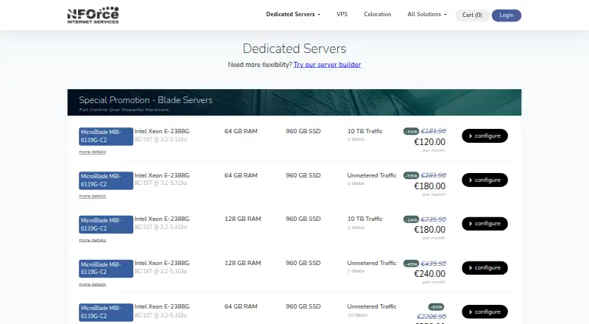Follow the 'Try our server builder' link

click(327, 65)
